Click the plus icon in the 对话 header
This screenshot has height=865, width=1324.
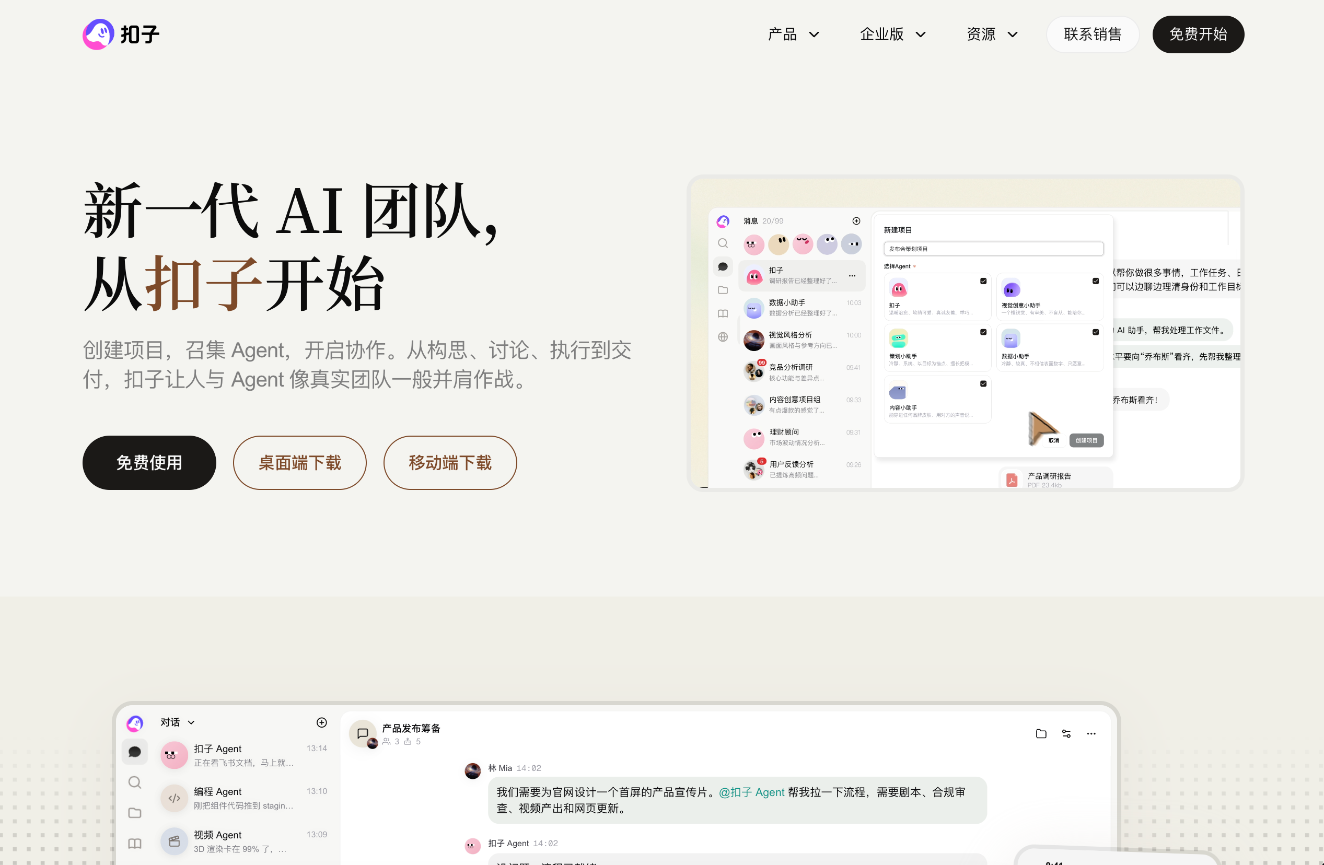(x=321, y=722)
